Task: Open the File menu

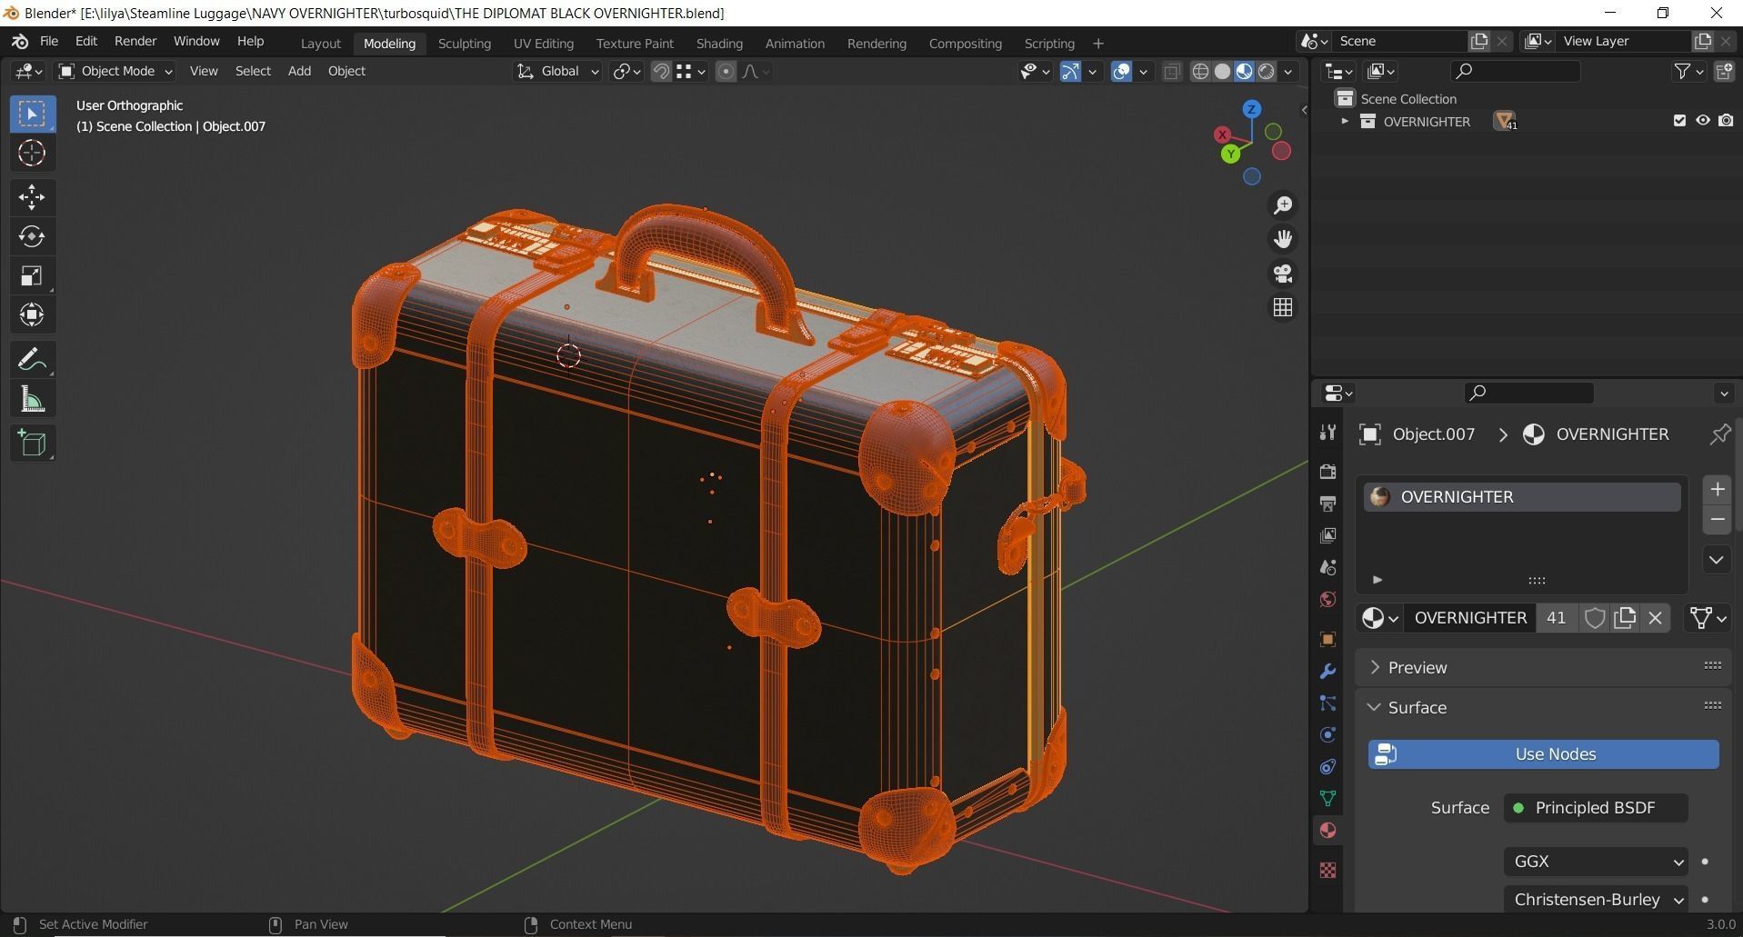Action: (49, 42)
